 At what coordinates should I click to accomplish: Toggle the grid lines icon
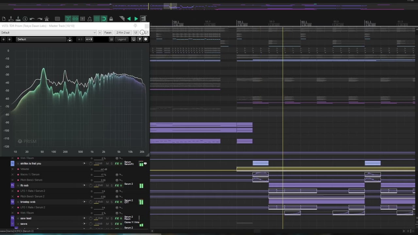[97, 19]
